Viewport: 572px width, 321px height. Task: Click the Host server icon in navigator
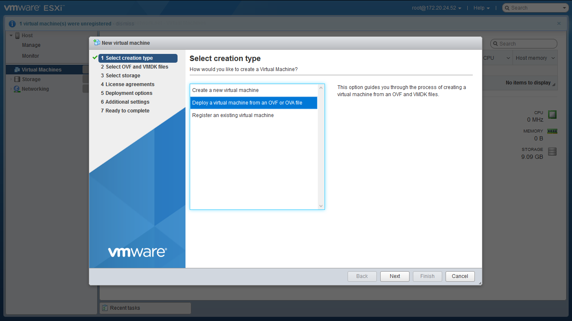tap(18, 36)
